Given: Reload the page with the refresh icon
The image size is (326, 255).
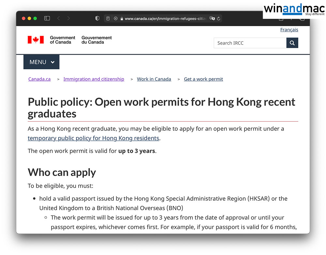Looking at the screenshot, I should (218, 19).
